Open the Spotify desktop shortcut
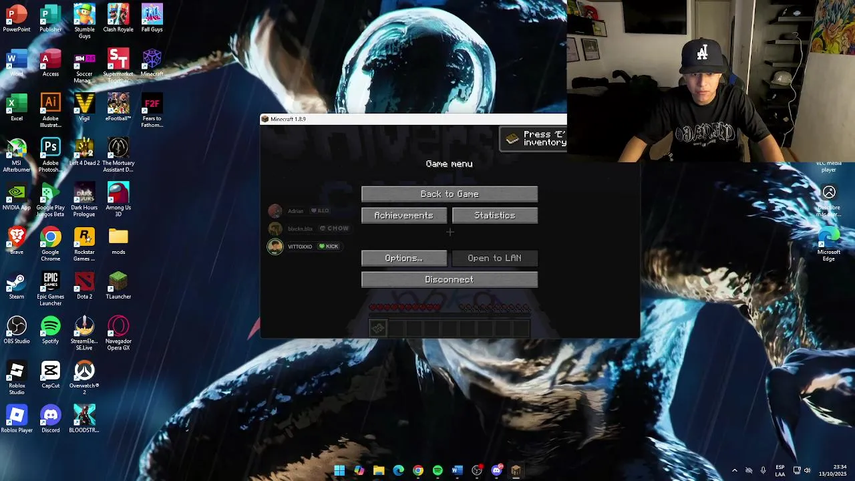This screenshot has height=481, width=855. [51, 331]
